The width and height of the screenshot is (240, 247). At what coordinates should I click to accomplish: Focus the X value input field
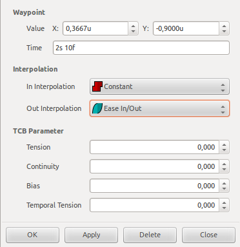tap(95, 28)
